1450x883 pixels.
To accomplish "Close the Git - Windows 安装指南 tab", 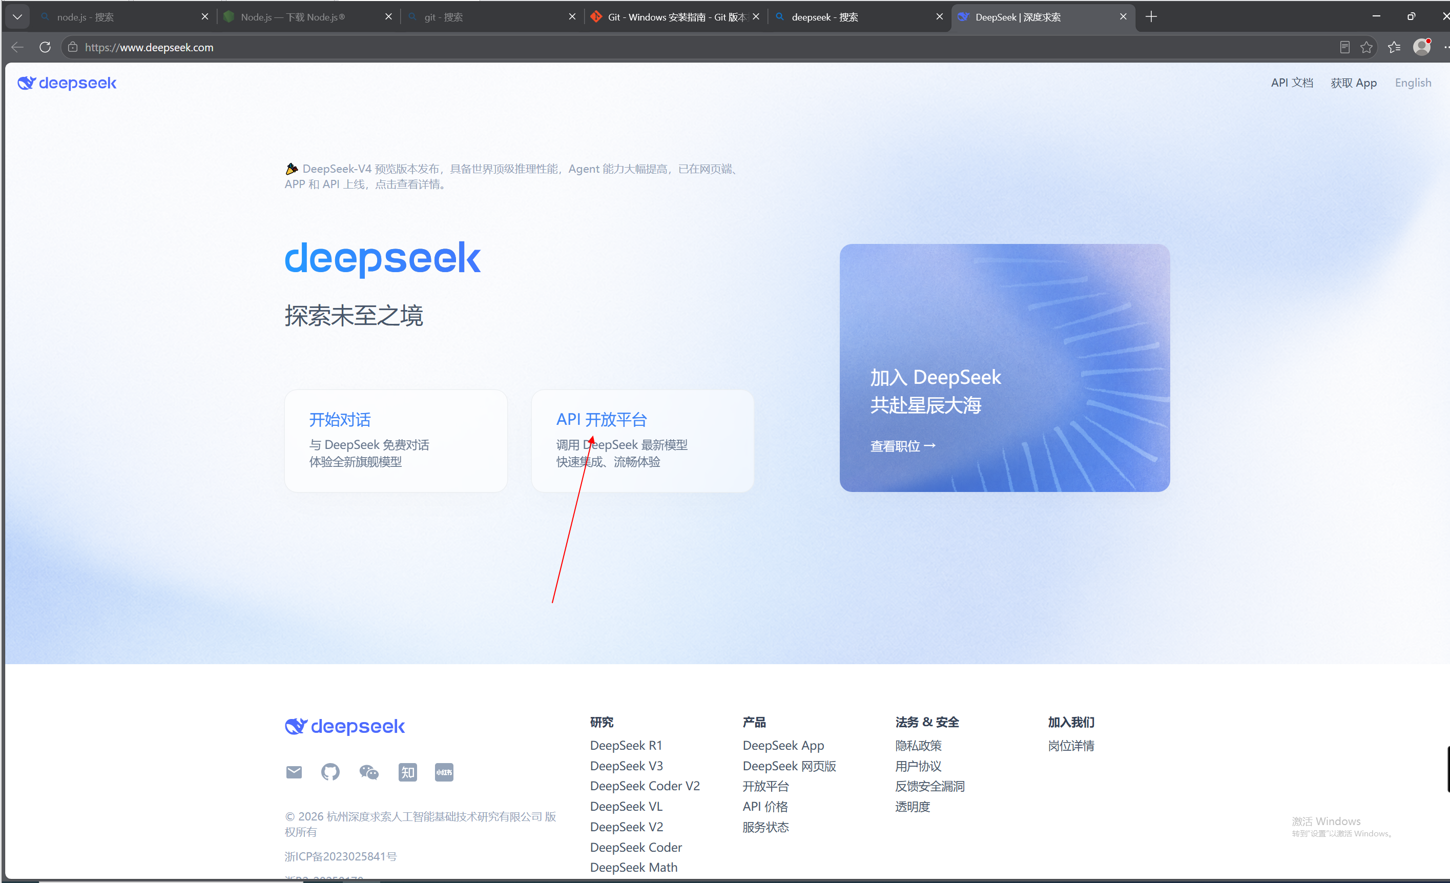I will (x=756, y=17).
